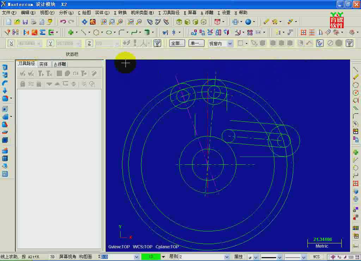Click the blue Sigma icon

point(43,32)
